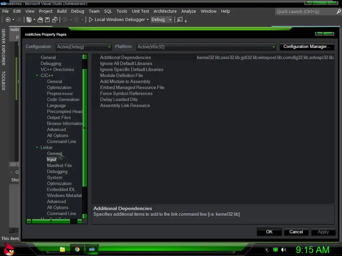The image size is (342, 256).
Task: Select Module Definition File property
Action: coord(122,76)
